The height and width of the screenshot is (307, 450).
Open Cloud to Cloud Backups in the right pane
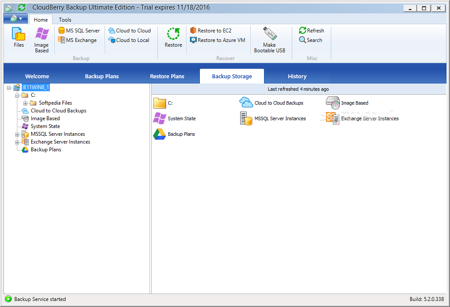coord(271,103)
